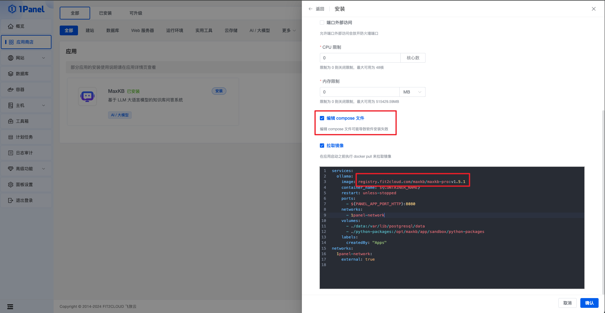
Task: Open 容器 menu item
Action: (x=26, y=90)
